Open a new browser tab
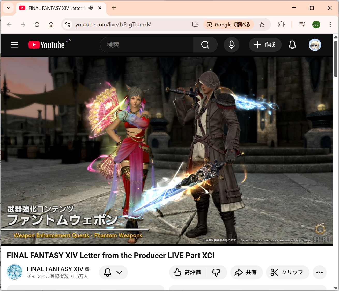The image size is (339, 291). click(x=114, y=8)
